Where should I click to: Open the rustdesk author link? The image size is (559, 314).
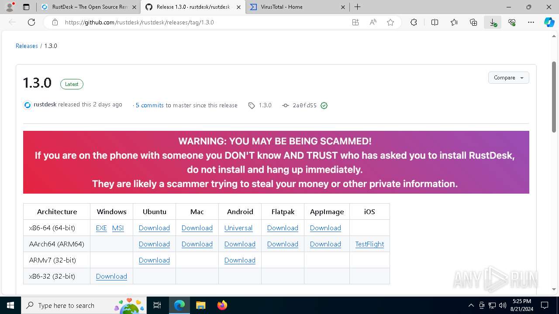45,105
